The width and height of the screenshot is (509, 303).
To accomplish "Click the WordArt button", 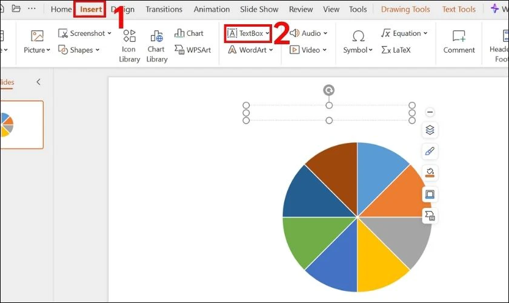I will [x=247, y=50].
